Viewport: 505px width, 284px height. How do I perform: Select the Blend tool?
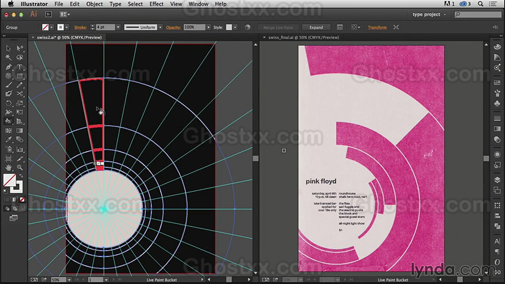[20, 140]
